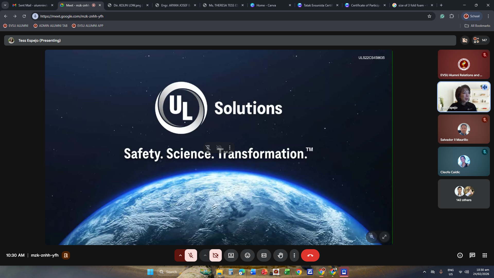Open the 147 participants people button
The width and height of the screenshot is (494, 278).
[x=480, y=40]
